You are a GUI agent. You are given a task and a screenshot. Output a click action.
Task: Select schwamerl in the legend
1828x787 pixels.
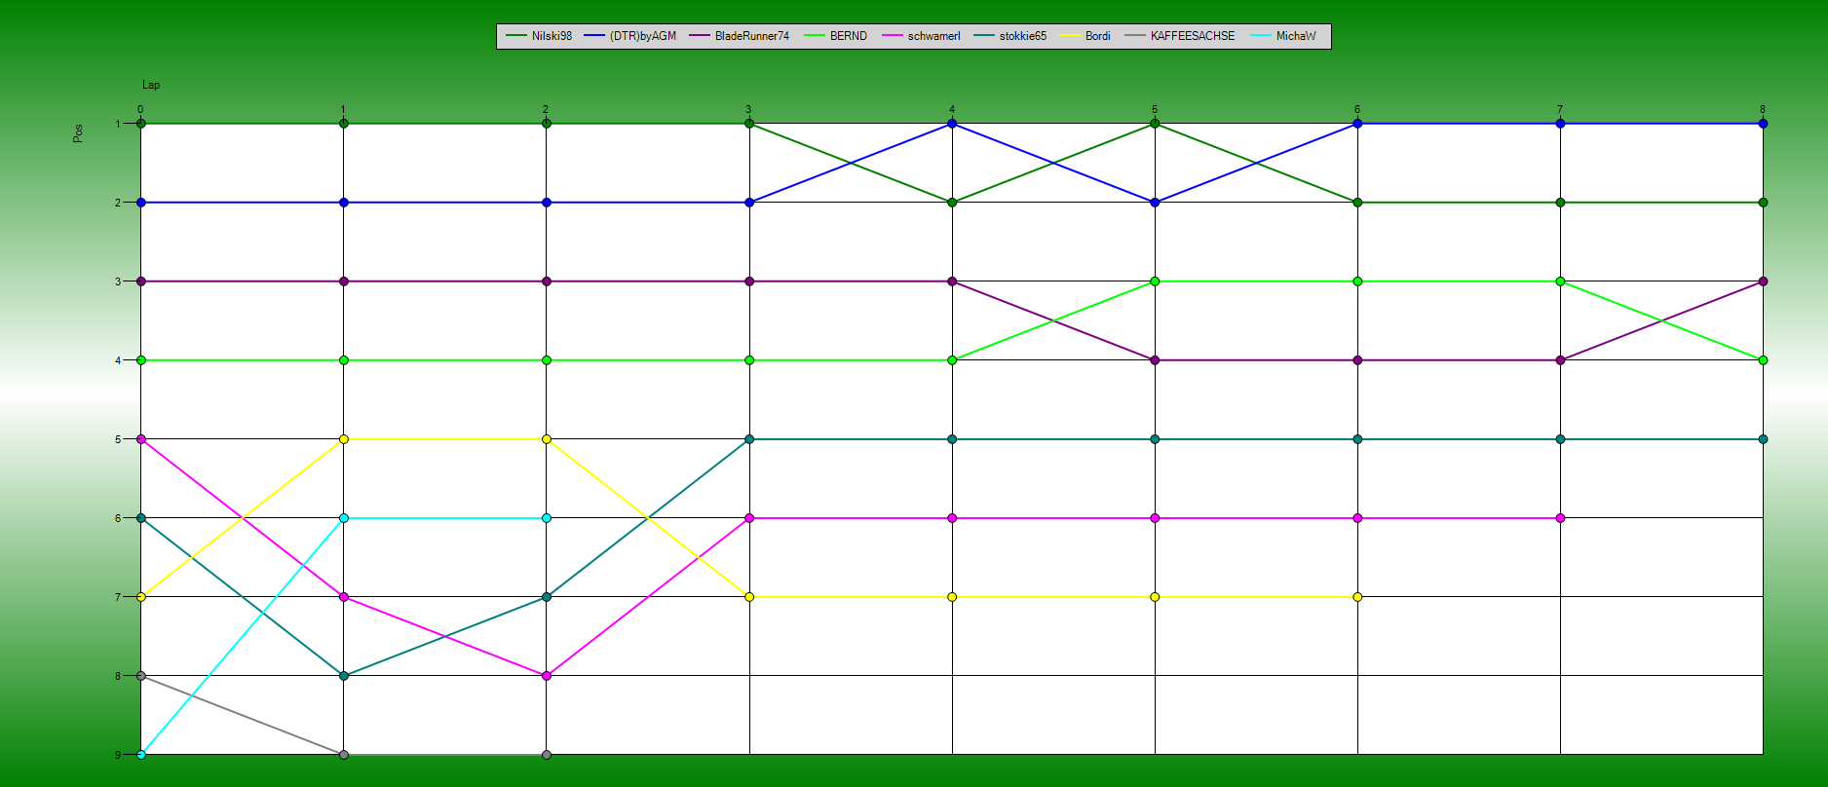pyautogui.click(x=933, y=36)
